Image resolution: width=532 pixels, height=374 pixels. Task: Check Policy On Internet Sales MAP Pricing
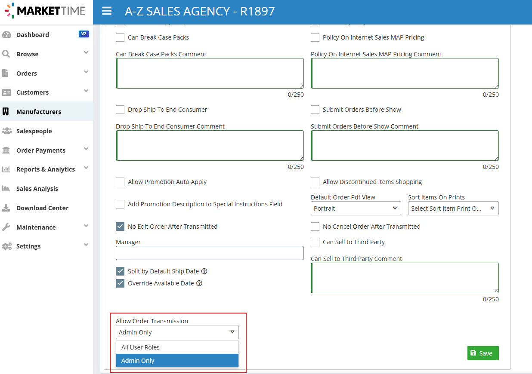315,37
